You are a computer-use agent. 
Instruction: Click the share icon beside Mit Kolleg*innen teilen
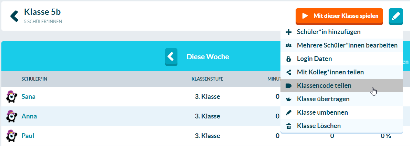[x=288, y=72]
